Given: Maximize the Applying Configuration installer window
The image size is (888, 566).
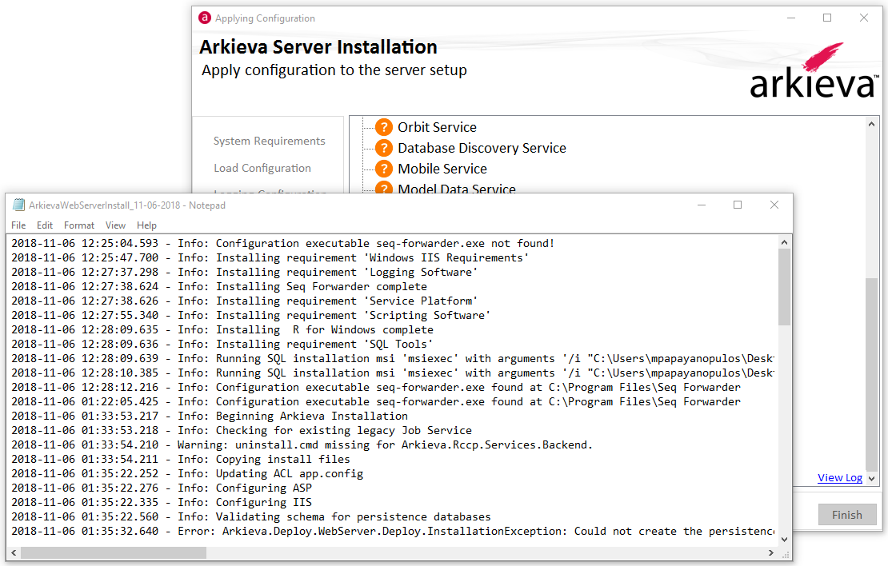Looking at the screenshot, I should tap(827, 18).
